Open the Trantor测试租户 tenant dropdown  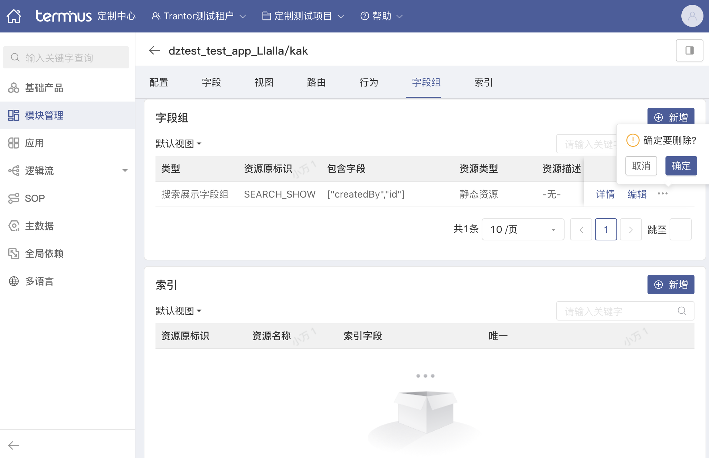pos(199,16)
